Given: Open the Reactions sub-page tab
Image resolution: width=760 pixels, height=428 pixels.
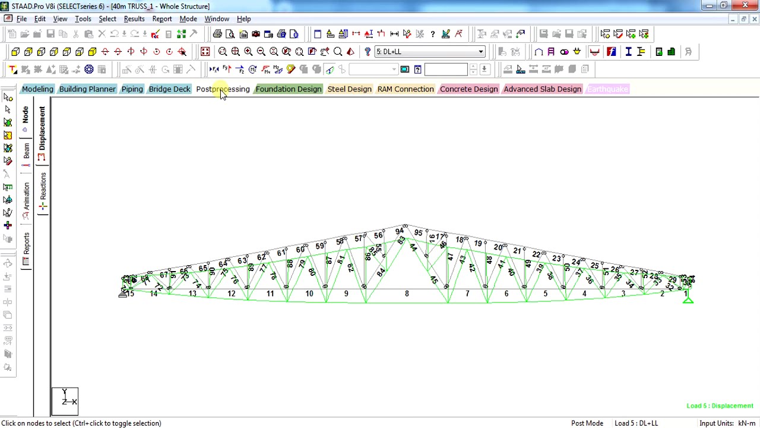Looking at the screenshot, I should point(42,191).
